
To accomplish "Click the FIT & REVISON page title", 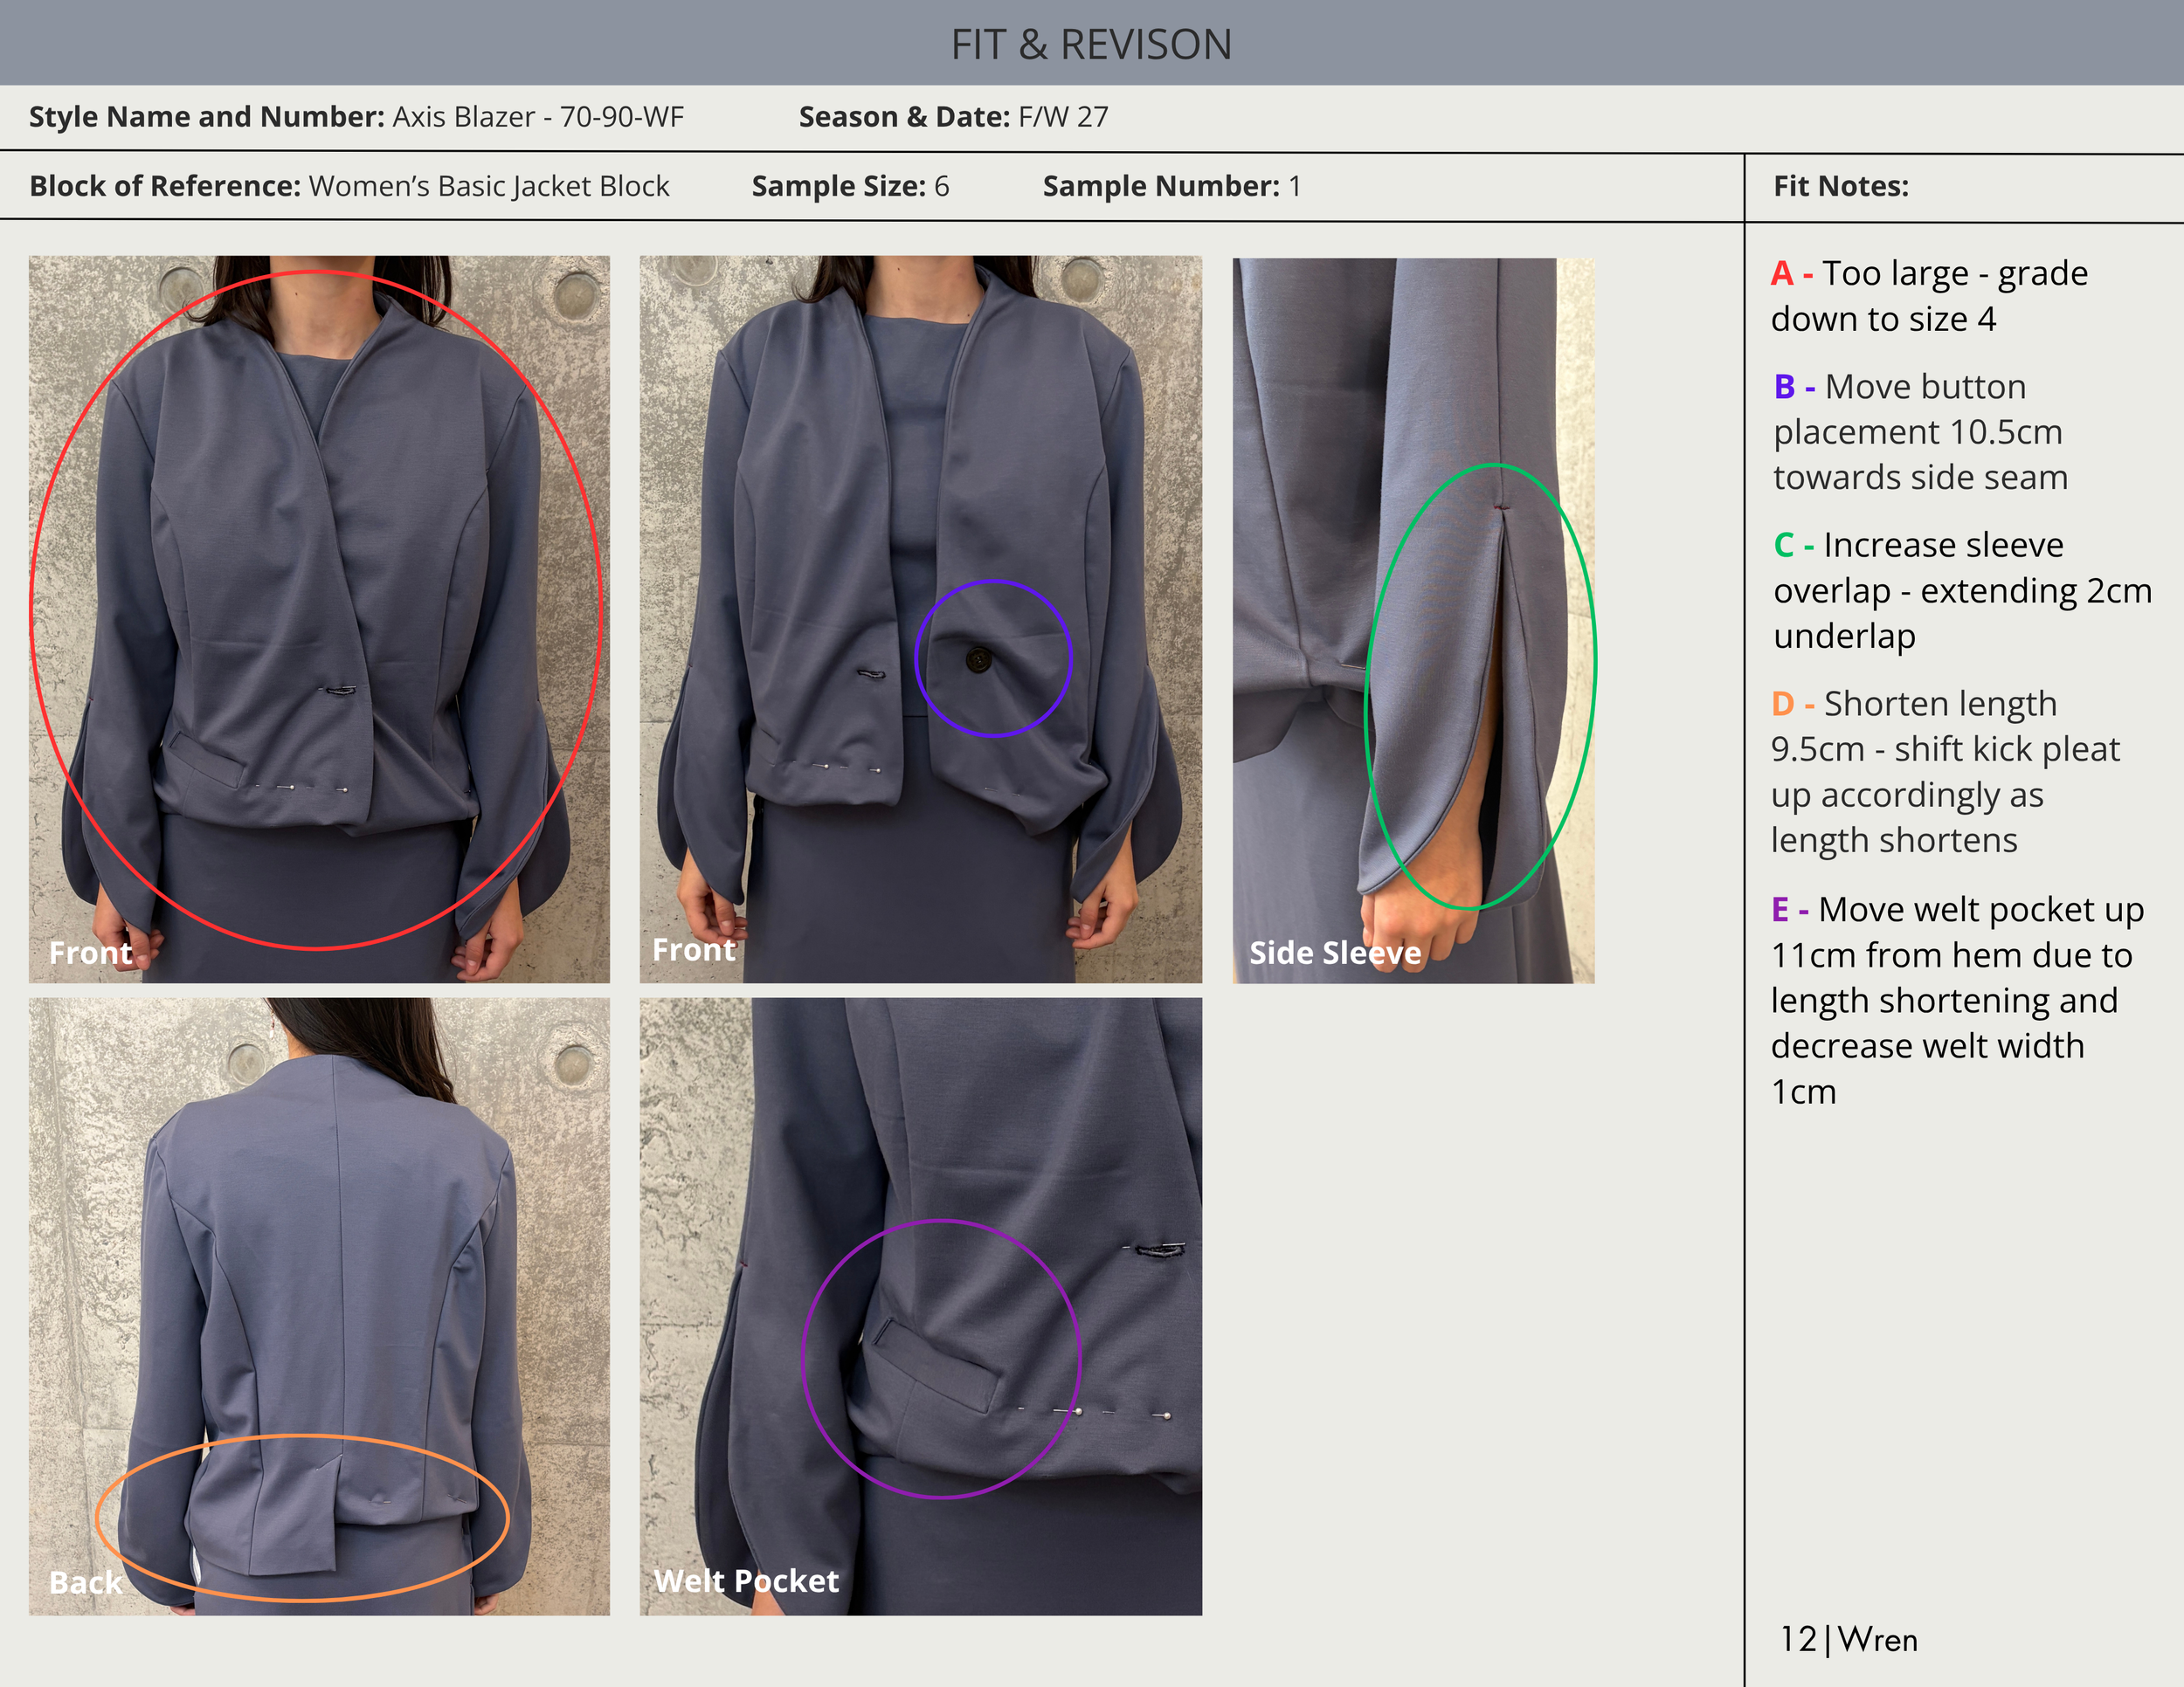I will [x=1091, y=44].
